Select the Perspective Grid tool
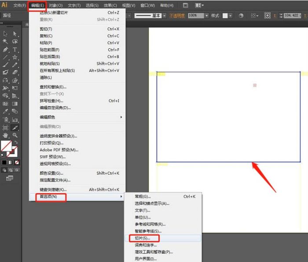308x262 pixels. [15, 96]
